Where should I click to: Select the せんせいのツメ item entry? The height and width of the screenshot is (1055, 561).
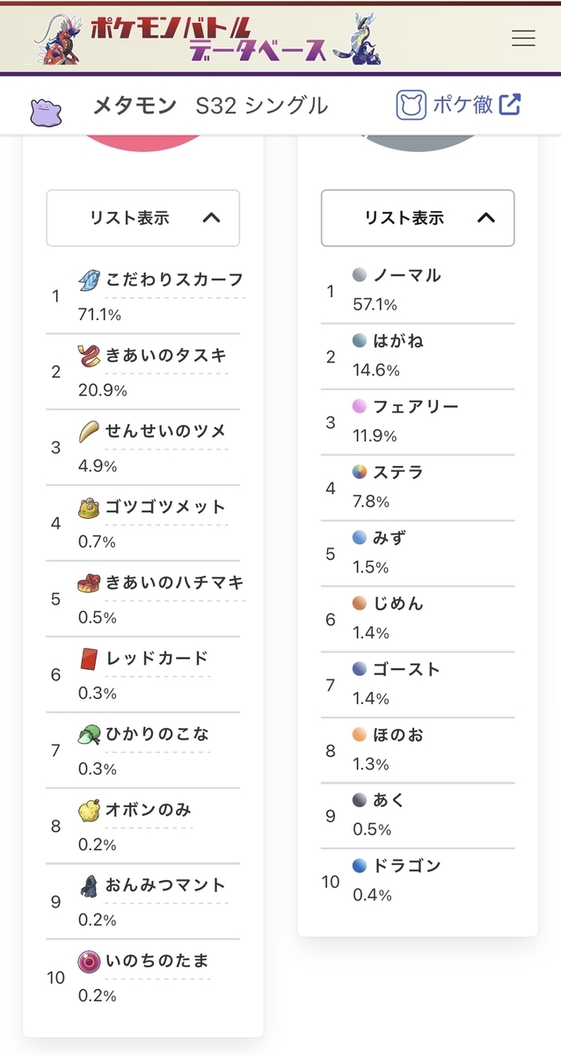(166, 431)
